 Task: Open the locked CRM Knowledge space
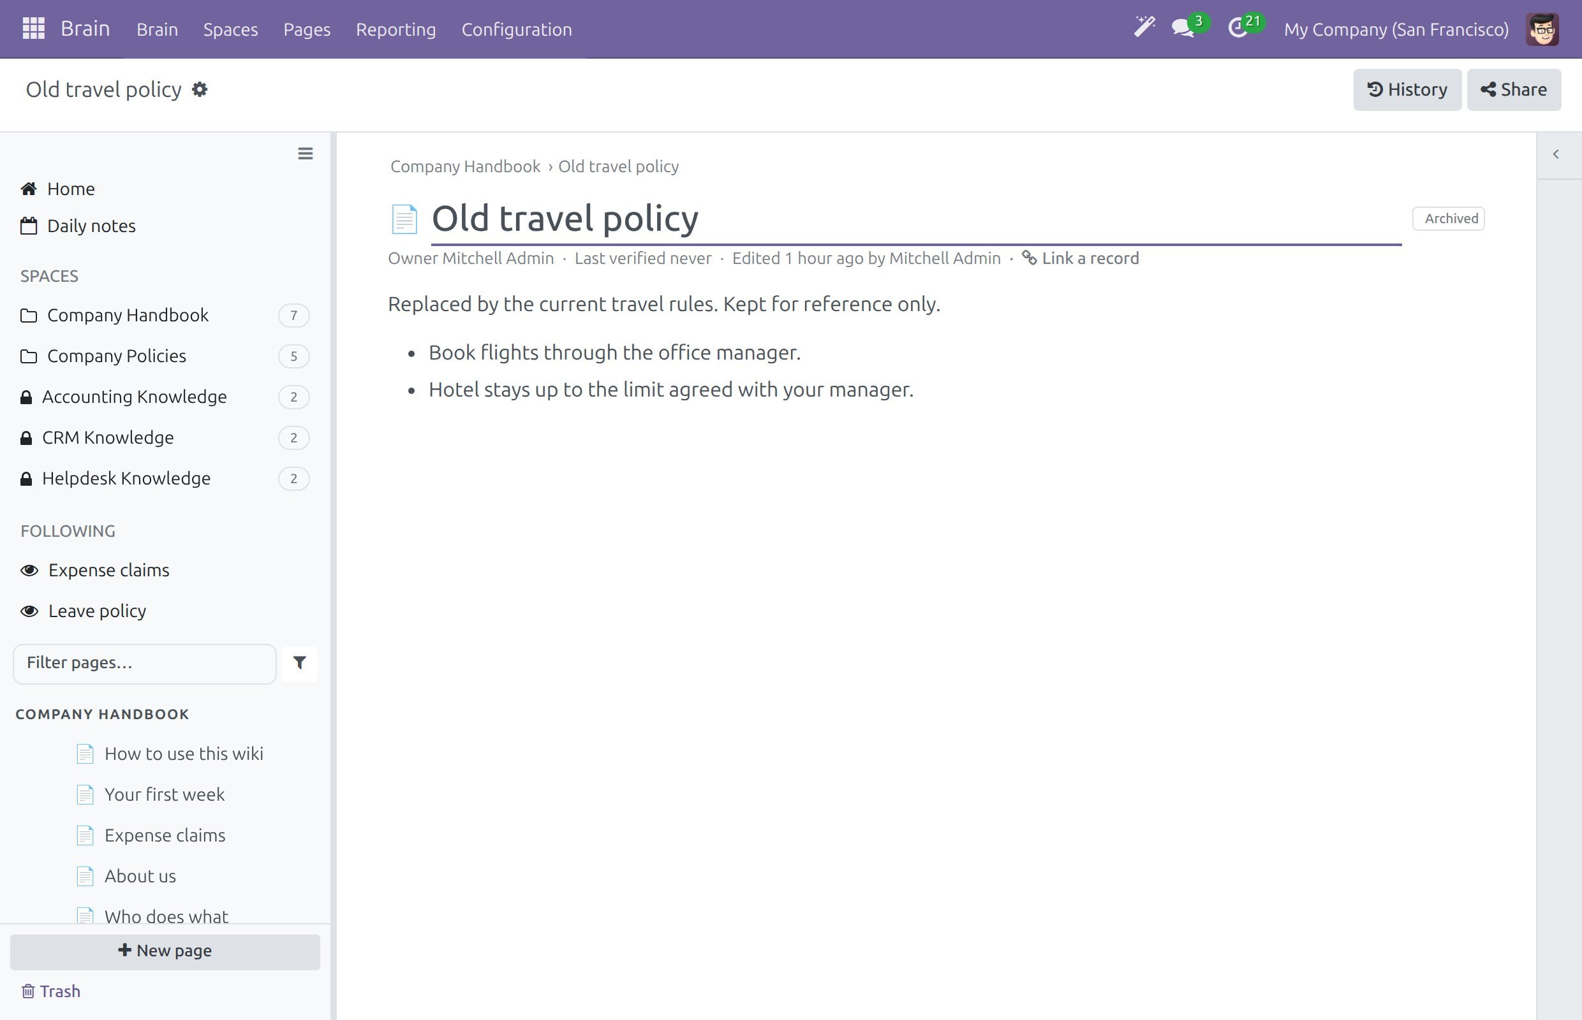coord(165,438)
